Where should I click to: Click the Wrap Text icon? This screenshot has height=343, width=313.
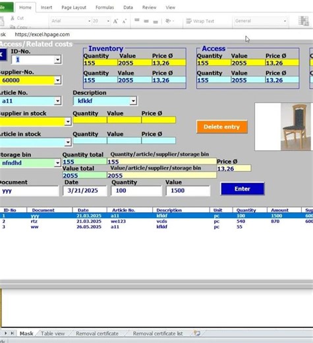tap(188, 21)
